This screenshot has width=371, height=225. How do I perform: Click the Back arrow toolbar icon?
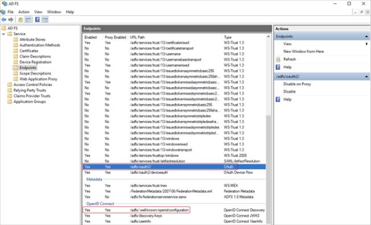coord(4,20)
